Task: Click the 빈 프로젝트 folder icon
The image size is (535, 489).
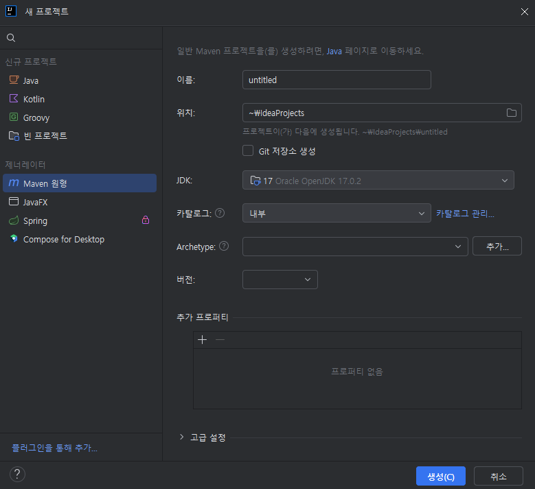Action: (x=14, y=136)
